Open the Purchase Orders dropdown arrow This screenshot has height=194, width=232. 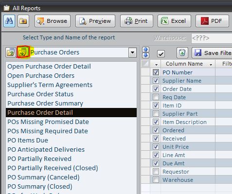[132, 53]
